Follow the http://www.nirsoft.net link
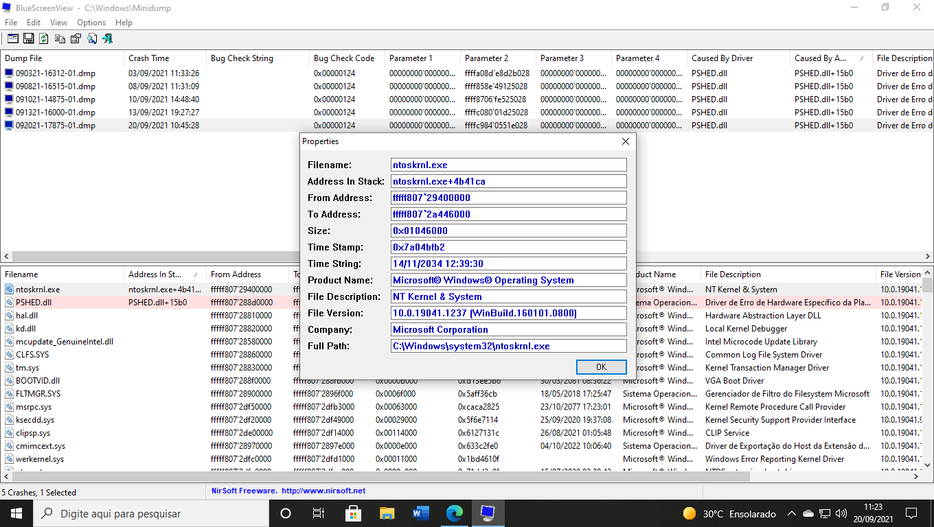 click(323, 491)
